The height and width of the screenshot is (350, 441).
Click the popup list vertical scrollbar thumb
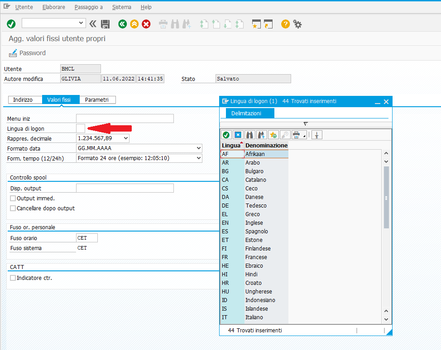tap(386, 197)
